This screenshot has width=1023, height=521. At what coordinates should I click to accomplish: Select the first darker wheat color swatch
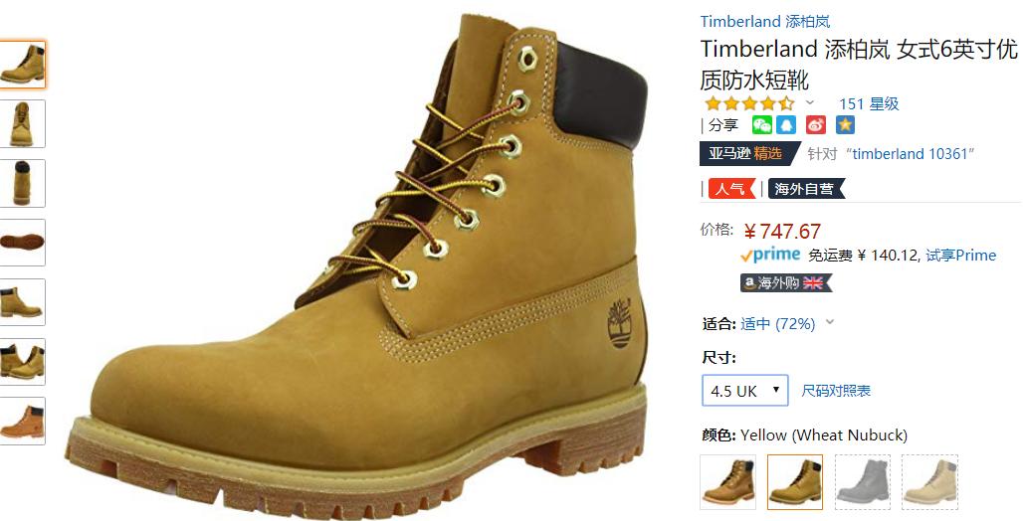728,482
